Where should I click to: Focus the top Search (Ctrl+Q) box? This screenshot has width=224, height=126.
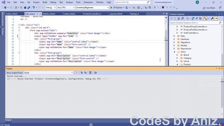point(132,2)
